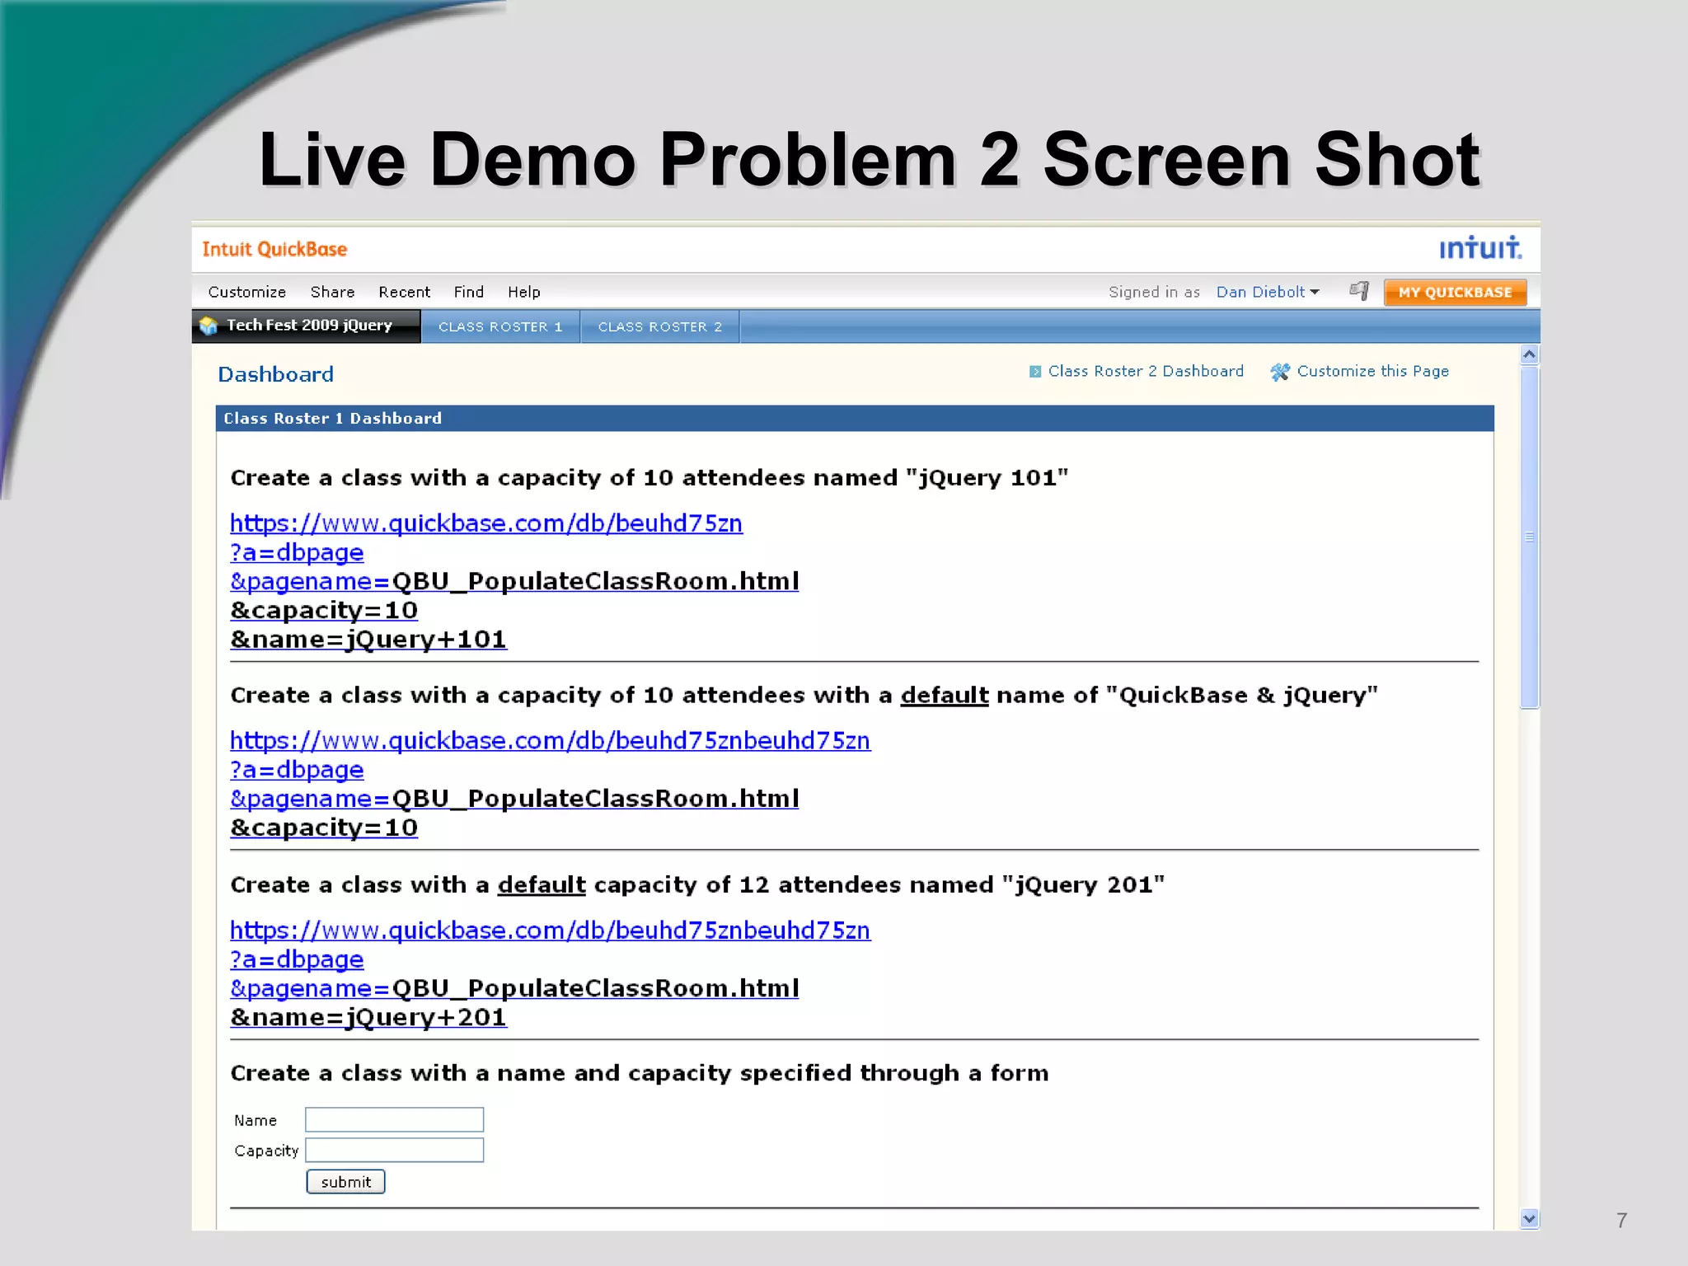
Task: Click the URL link under the 'jQuery 201' heading
Action: (550, 931)
